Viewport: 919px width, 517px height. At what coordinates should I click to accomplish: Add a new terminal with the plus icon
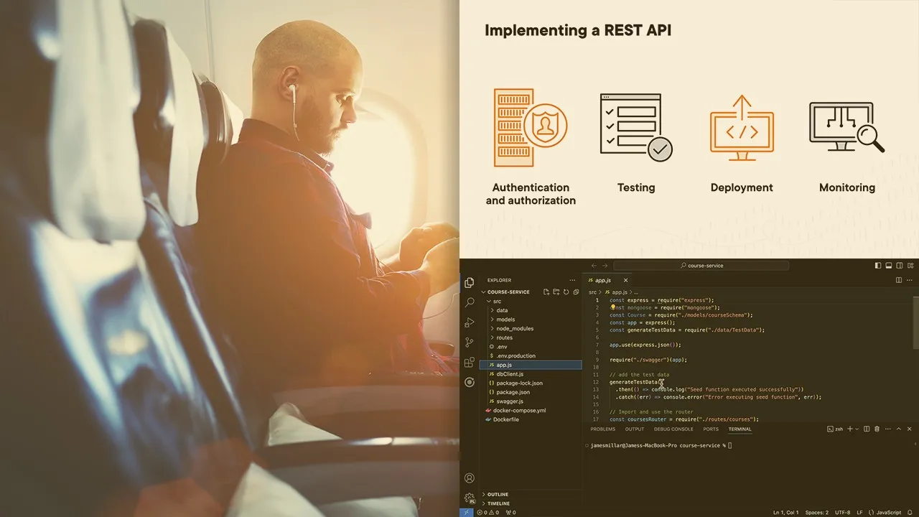coord(850,429)
